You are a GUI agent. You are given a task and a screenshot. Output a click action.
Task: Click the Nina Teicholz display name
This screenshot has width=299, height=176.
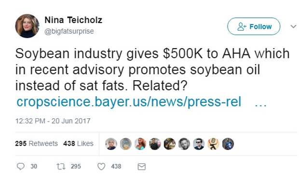73,20
